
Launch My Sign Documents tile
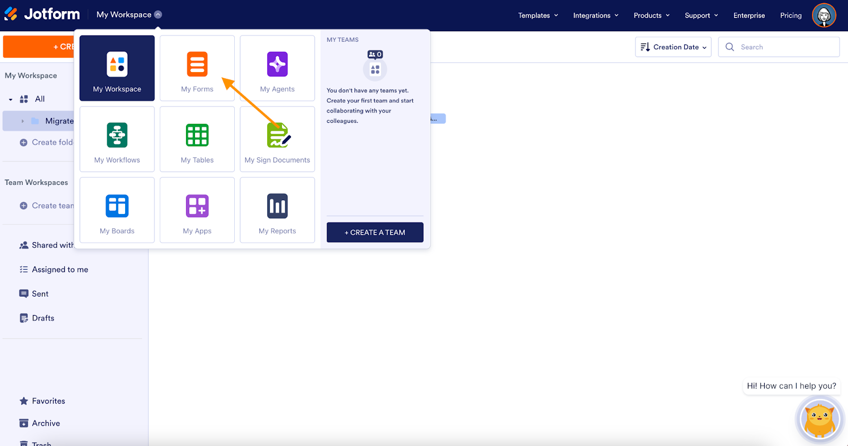click(x=277, y=139)
